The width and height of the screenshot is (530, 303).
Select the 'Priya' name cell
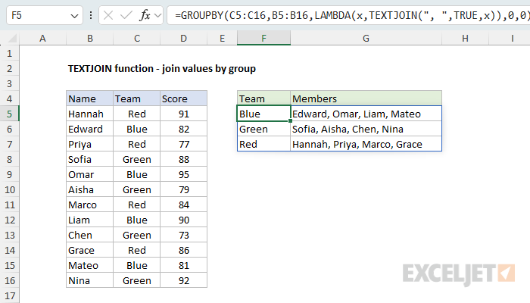[x=89, y=144]
